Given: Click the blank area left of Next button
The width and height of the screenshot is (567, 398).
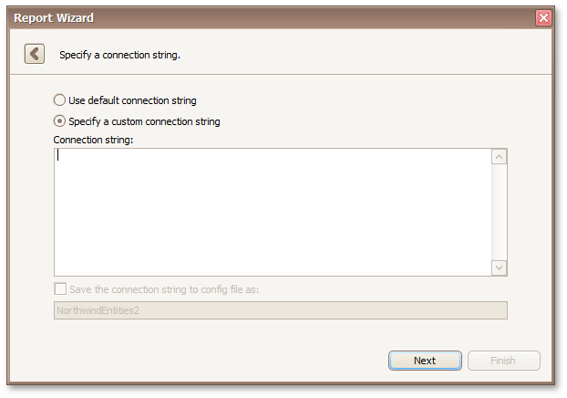Looking at the screenshot, I should click(x=228, y=360).
